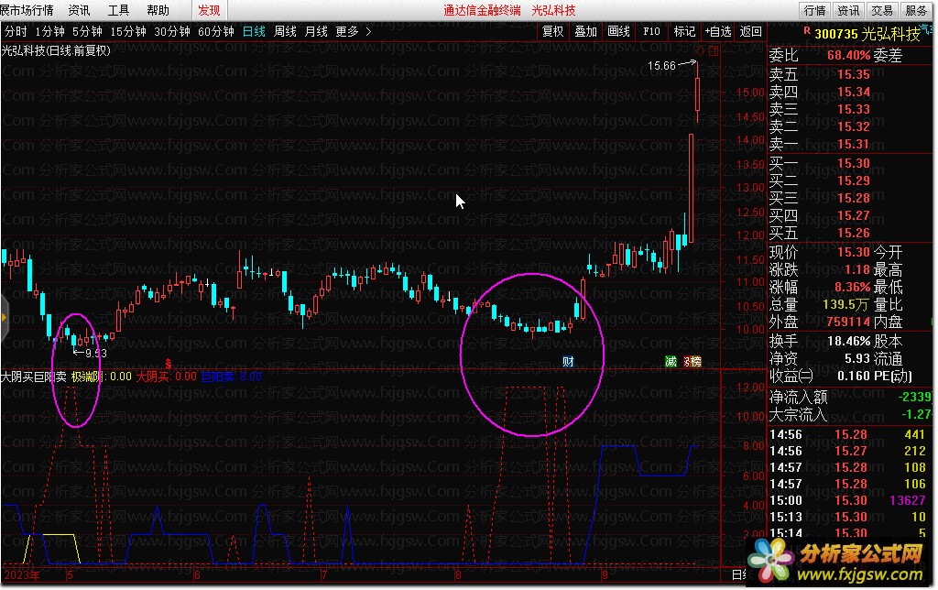
Task: Click the red R icon beside stock code 300735
Action: click(x=807, y=30)
